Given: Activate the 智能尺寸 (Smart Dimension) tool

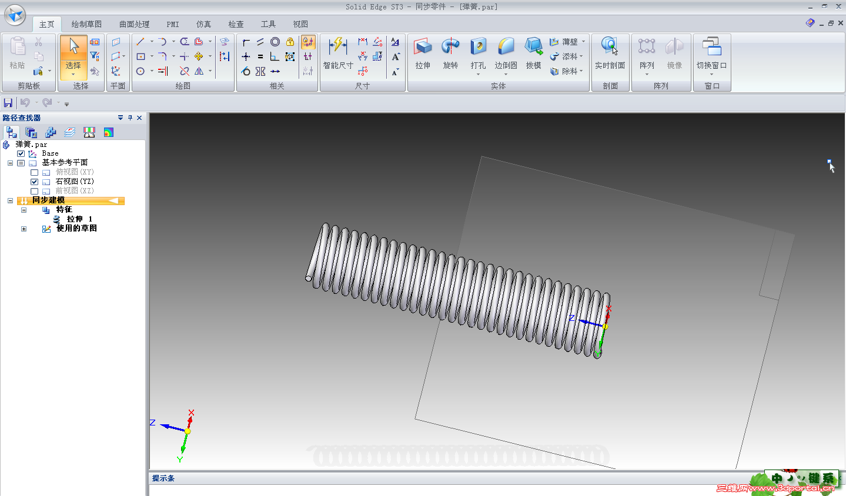Looking at the screenshot, I should click(338, 54).
